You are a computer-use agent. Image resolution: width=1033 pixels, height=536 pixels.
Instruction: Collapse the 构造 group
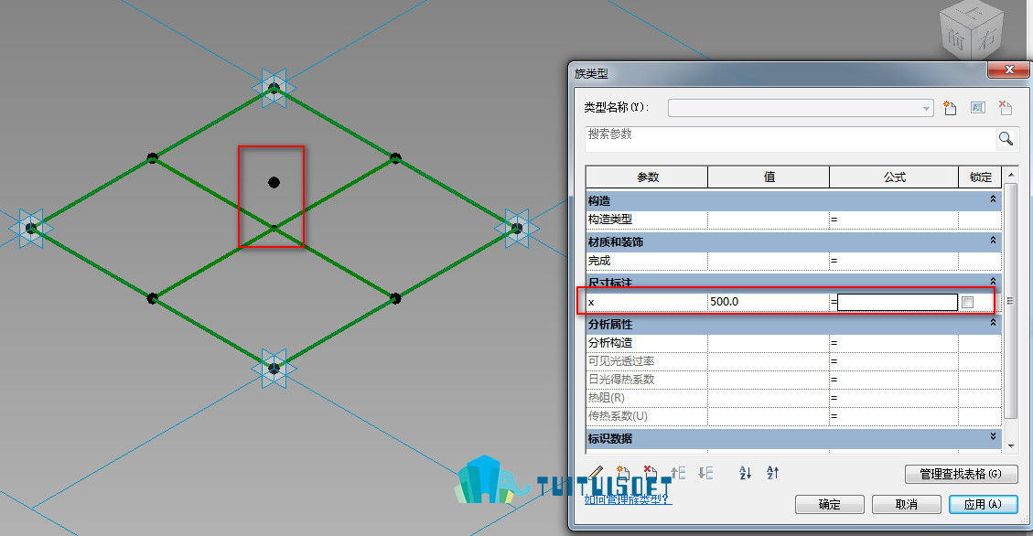[x=993, y=198]
